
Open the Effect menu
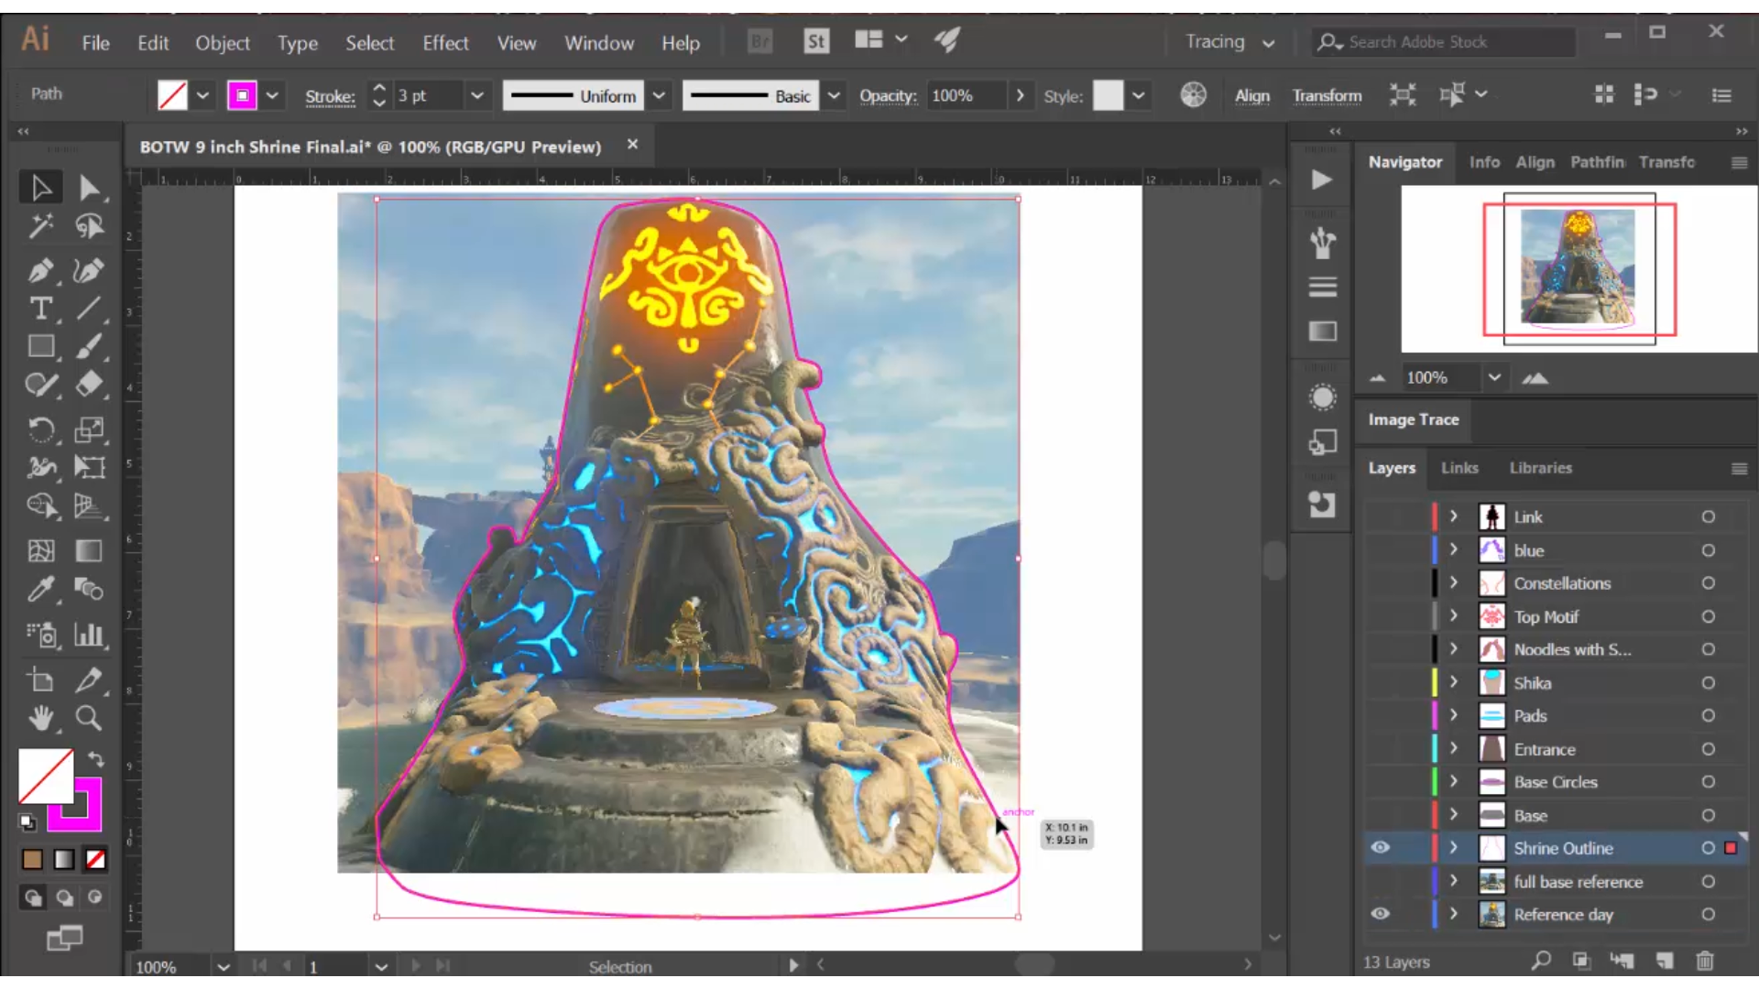[445, 42]
